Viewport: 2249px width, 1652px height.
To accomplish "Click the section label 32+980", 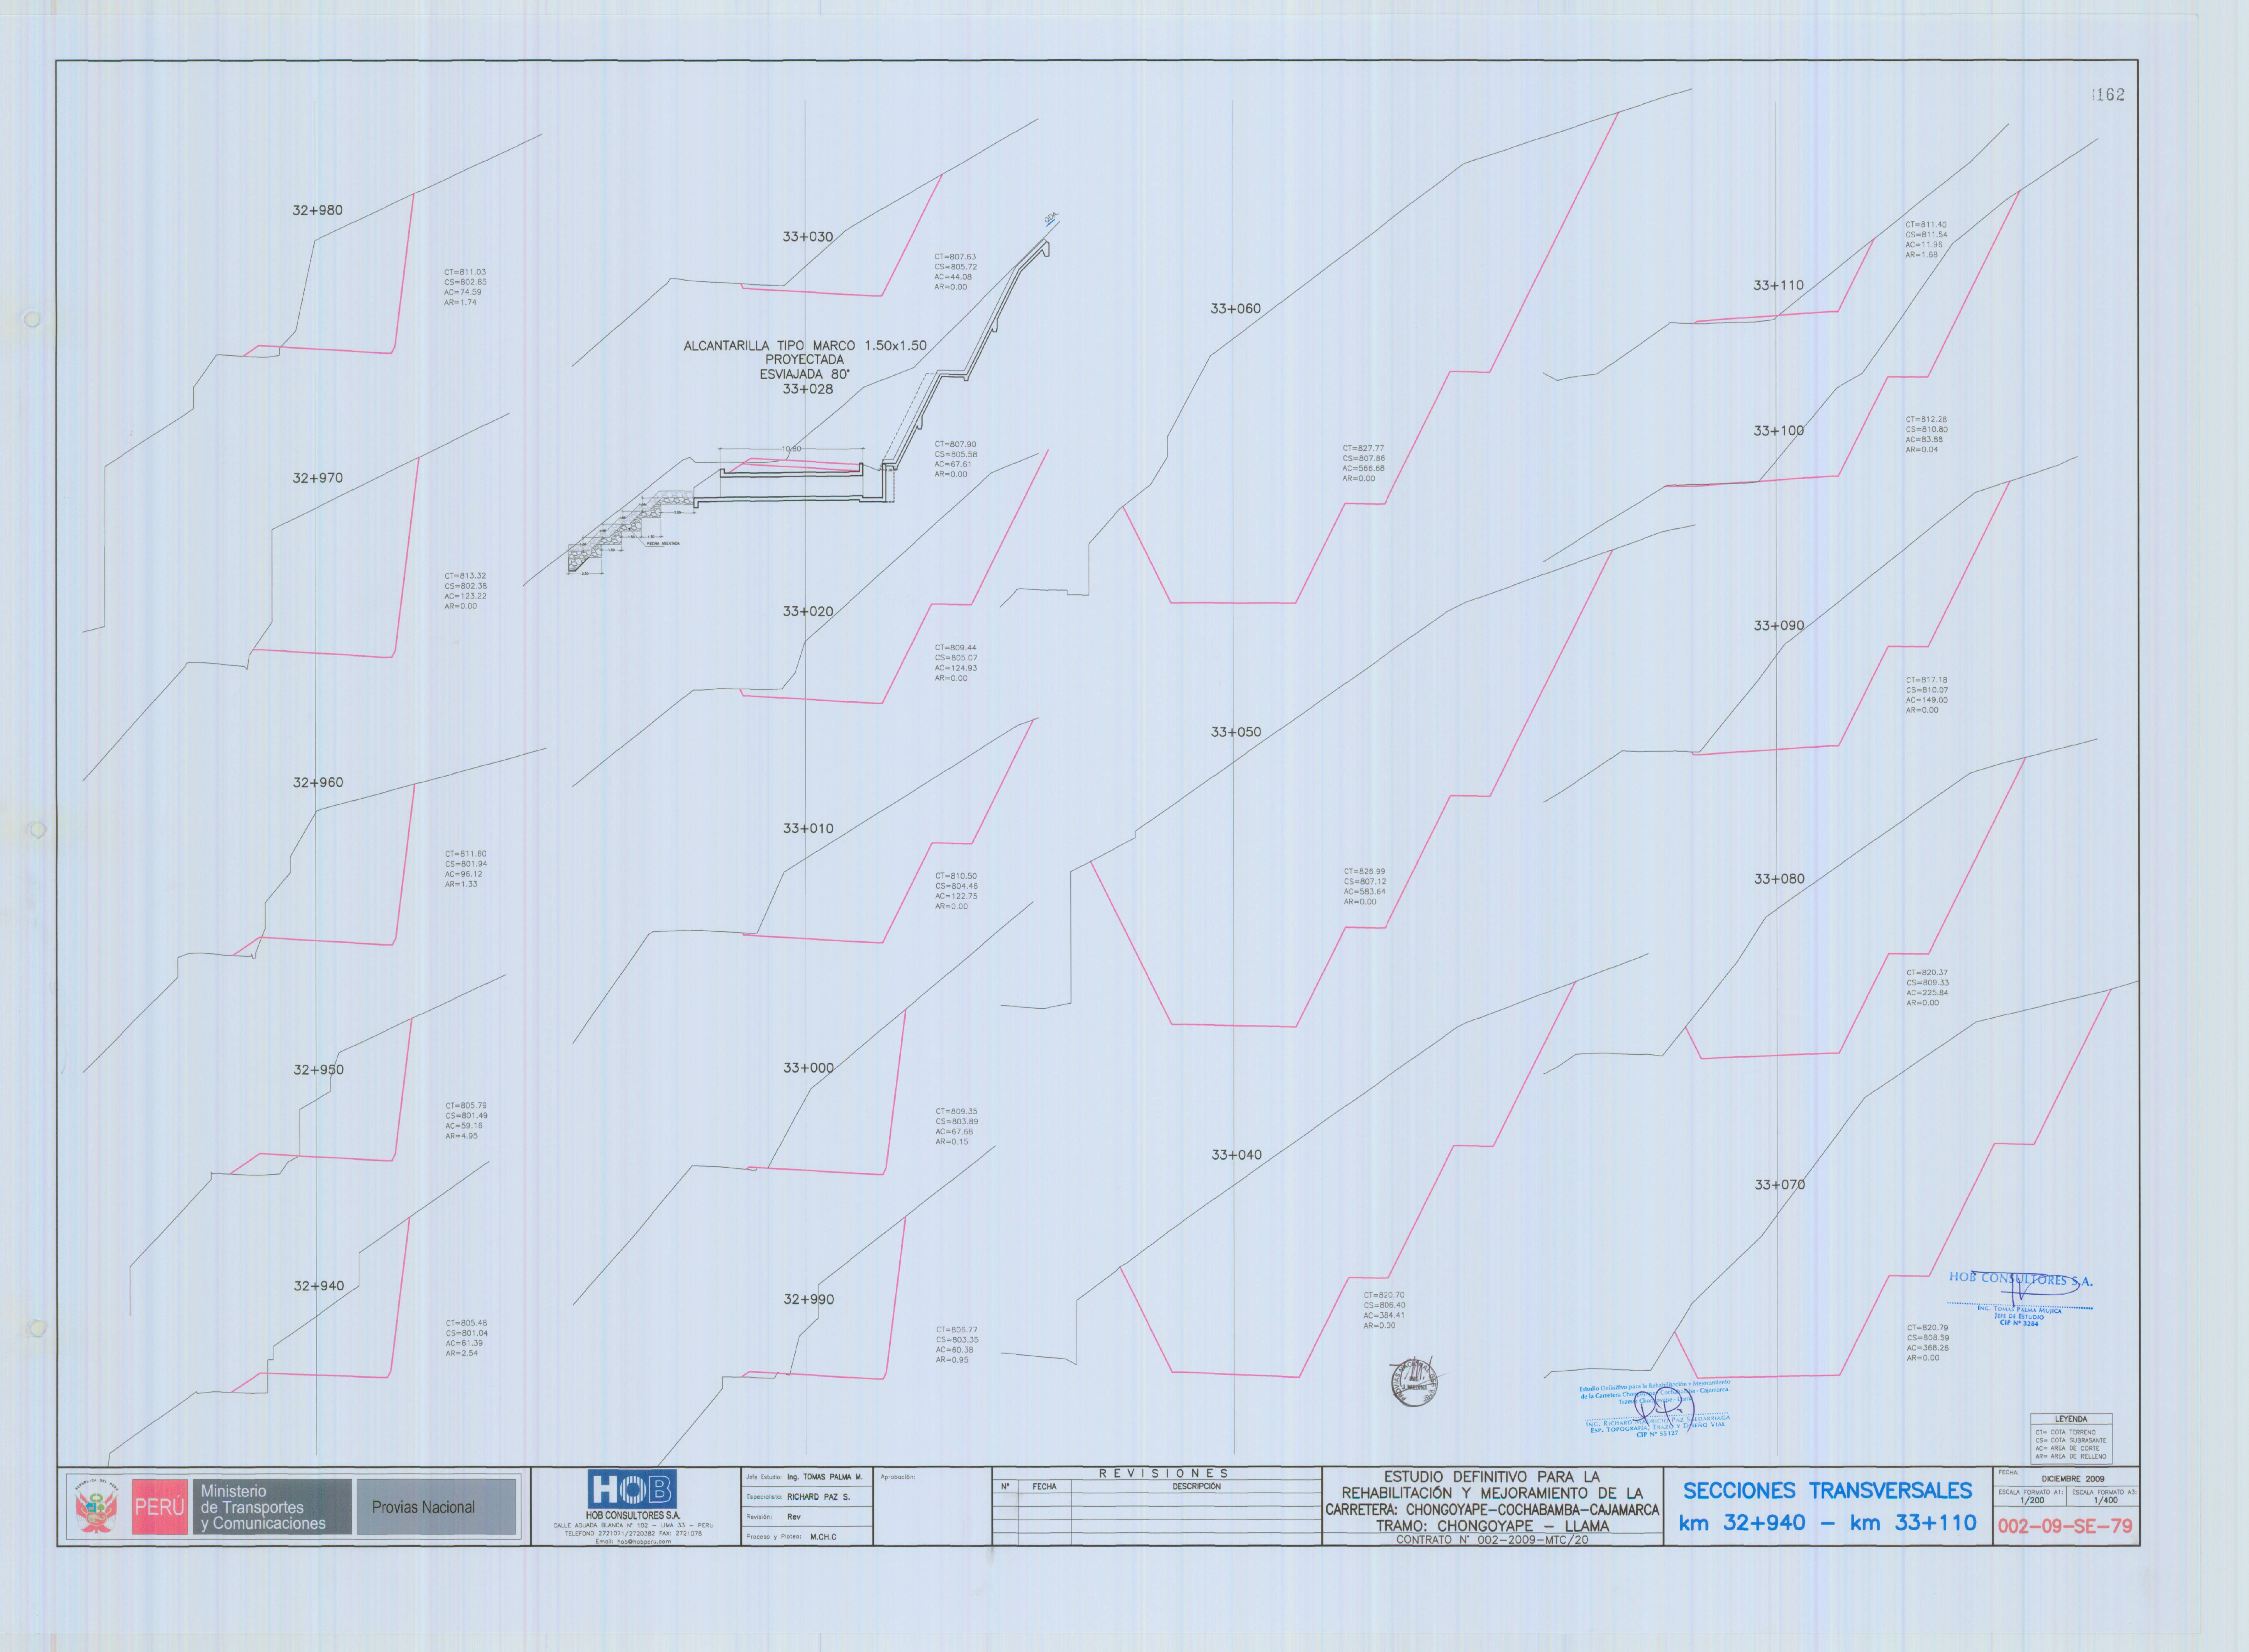I will [x=317, y=210].
